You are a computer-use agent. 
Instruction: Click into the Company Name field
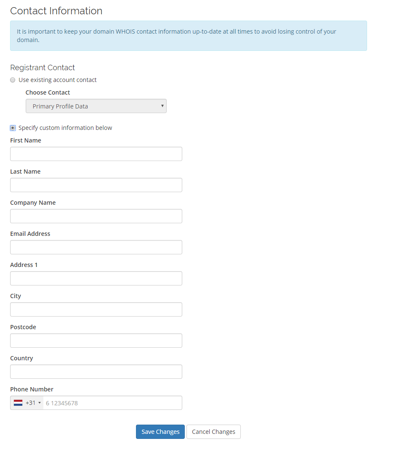[96, 216]
